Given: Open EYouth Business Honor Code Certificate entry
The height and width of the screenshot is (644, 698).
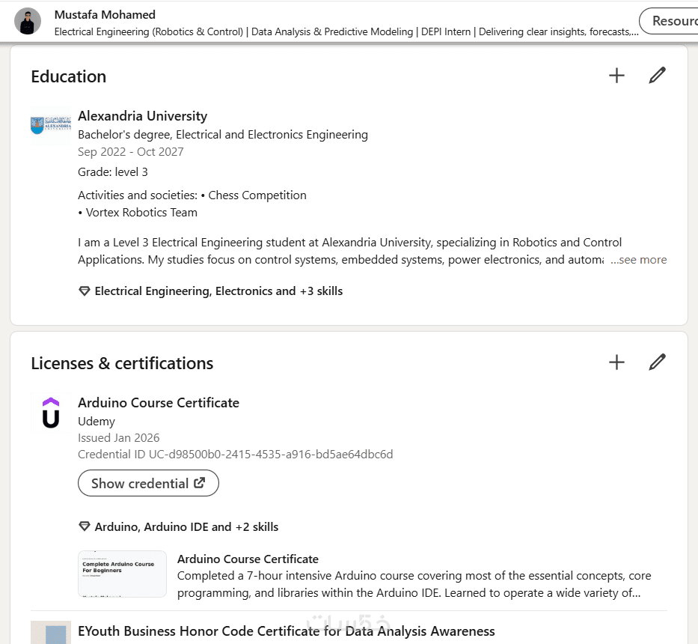Looking at the screenshot, I should (287, 631).
